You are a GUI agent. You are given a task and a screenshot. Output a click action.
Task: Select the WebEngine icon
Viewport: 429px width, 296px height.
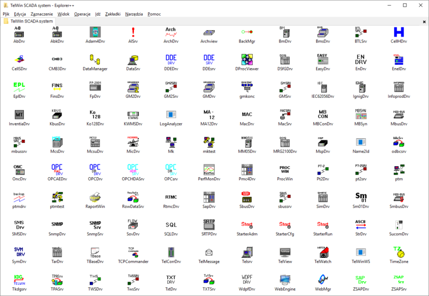(x=285, y=280)
